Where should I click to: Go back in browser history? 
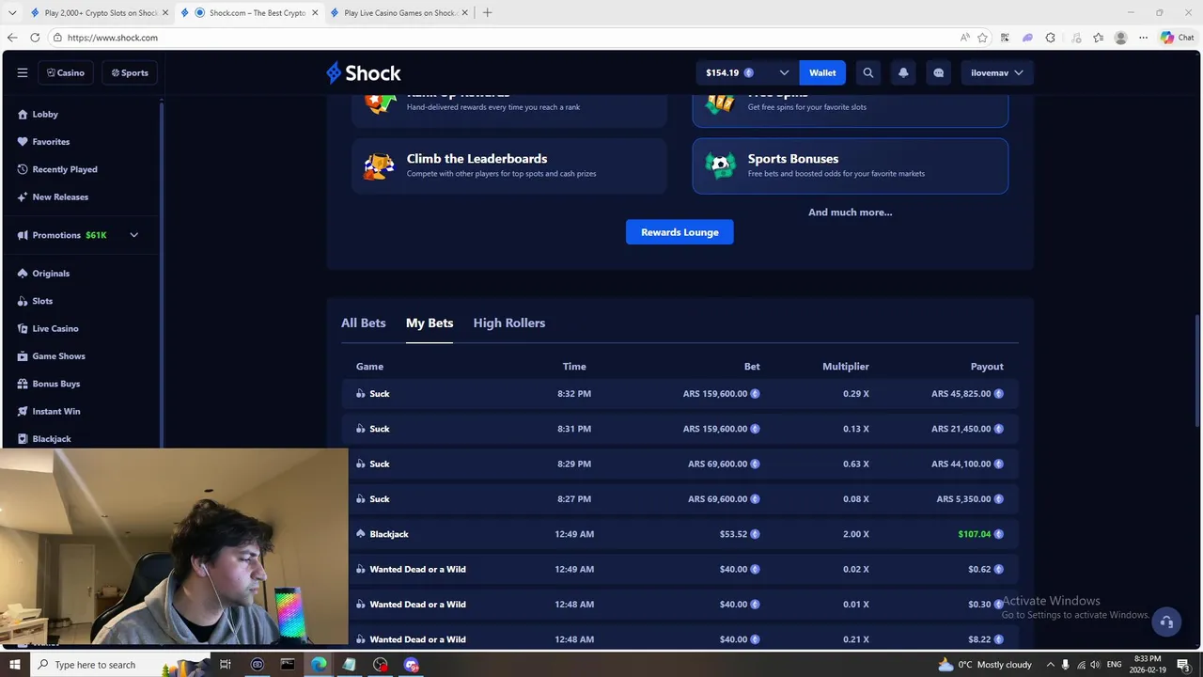coord(12,38)
